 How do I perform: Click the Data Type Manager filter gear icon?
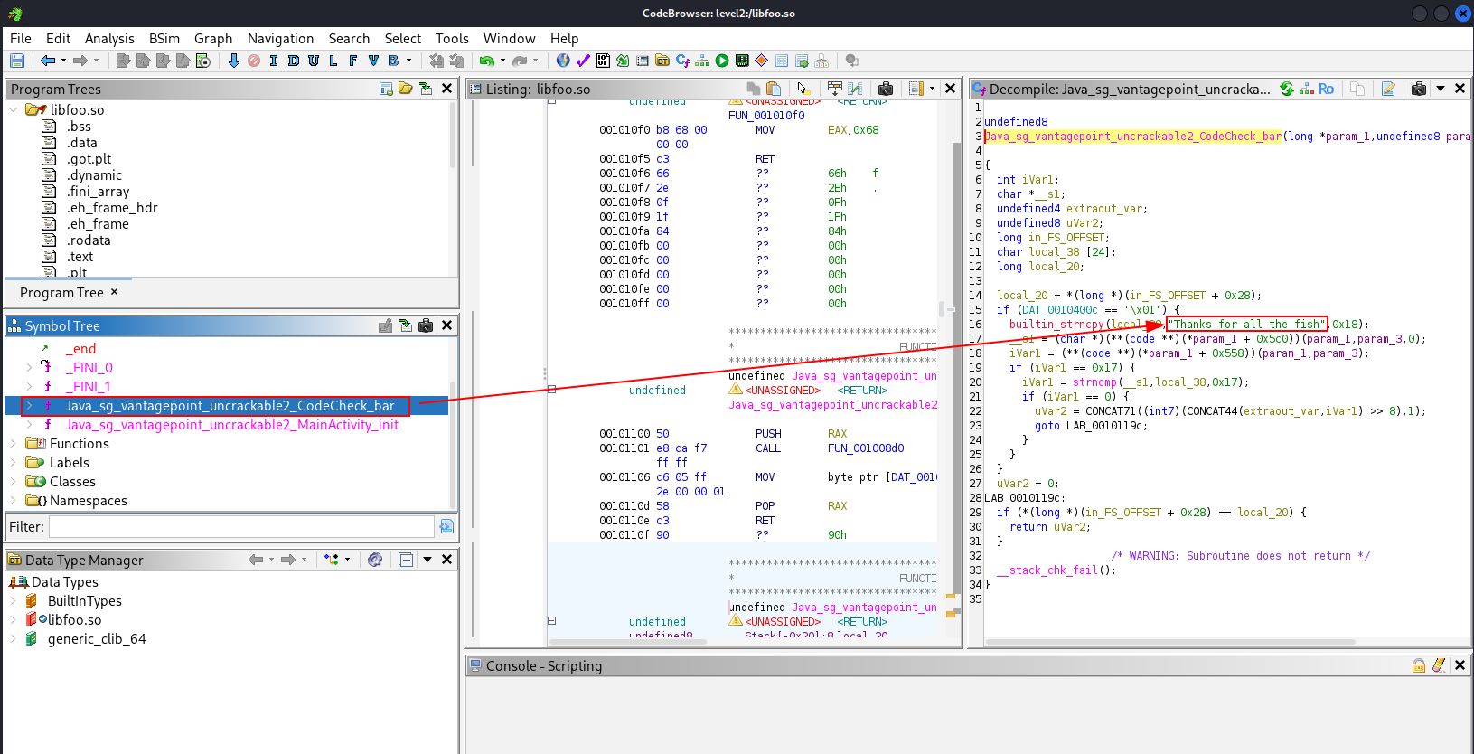point(375,560)
